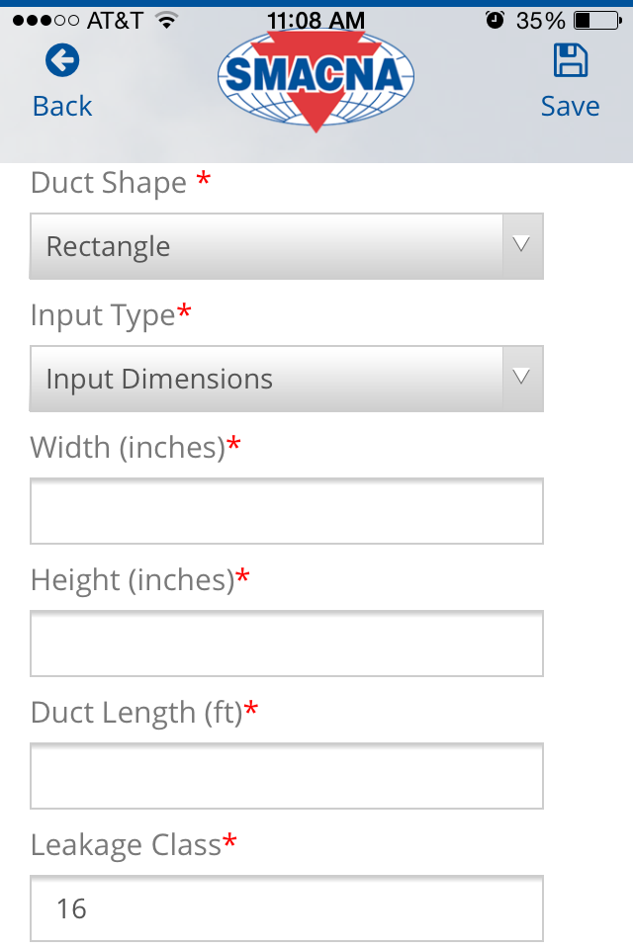Tap the SMACNA logo

tap(316, 77)
